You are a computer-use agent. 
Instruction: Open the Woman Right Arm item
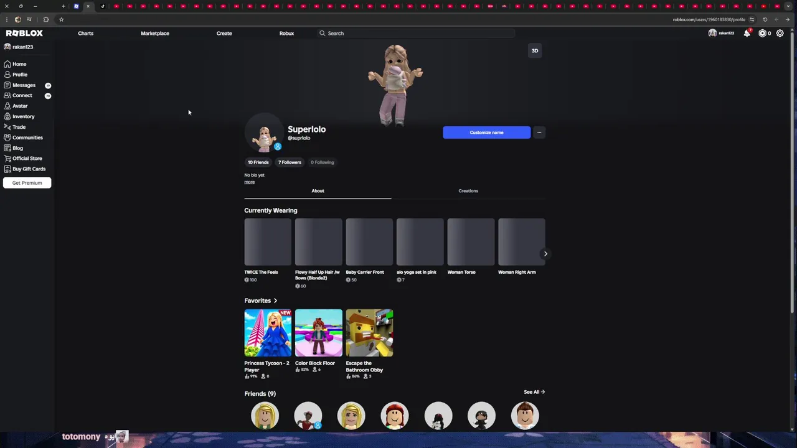[522, 246]
